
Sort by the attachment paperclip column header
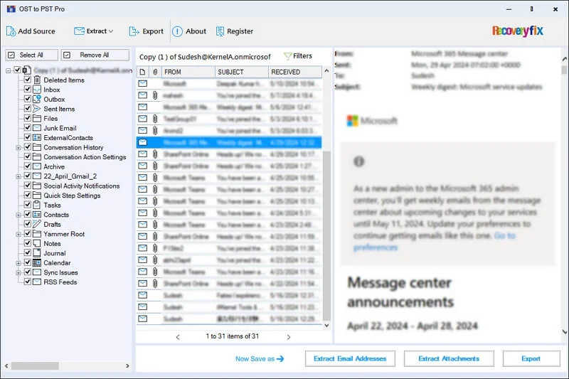point(155,72)
